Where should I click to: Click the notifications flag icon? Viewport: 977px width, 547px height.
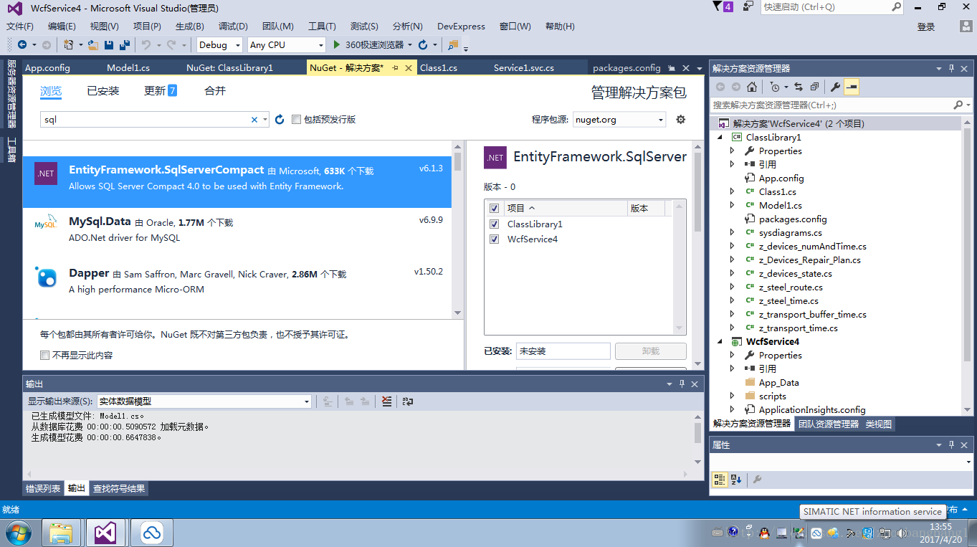click(718, 6)
